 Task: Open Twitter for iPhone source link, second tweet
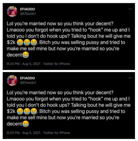56,133
